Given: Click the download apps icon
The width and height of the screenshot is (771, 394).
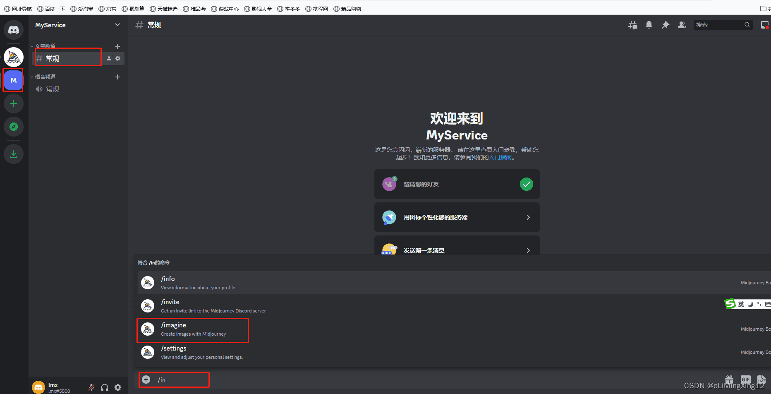Looking at the screenshot, I should click(14, 154).
